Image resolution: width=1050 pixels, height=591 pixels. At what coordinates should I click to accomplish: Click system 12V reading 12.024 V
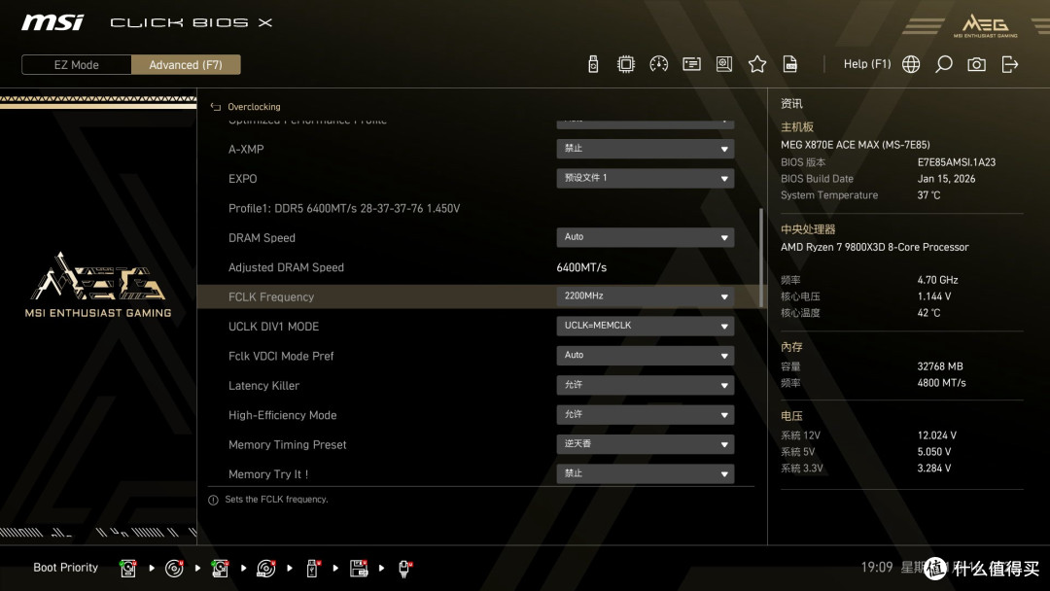[x=937, y=435]
